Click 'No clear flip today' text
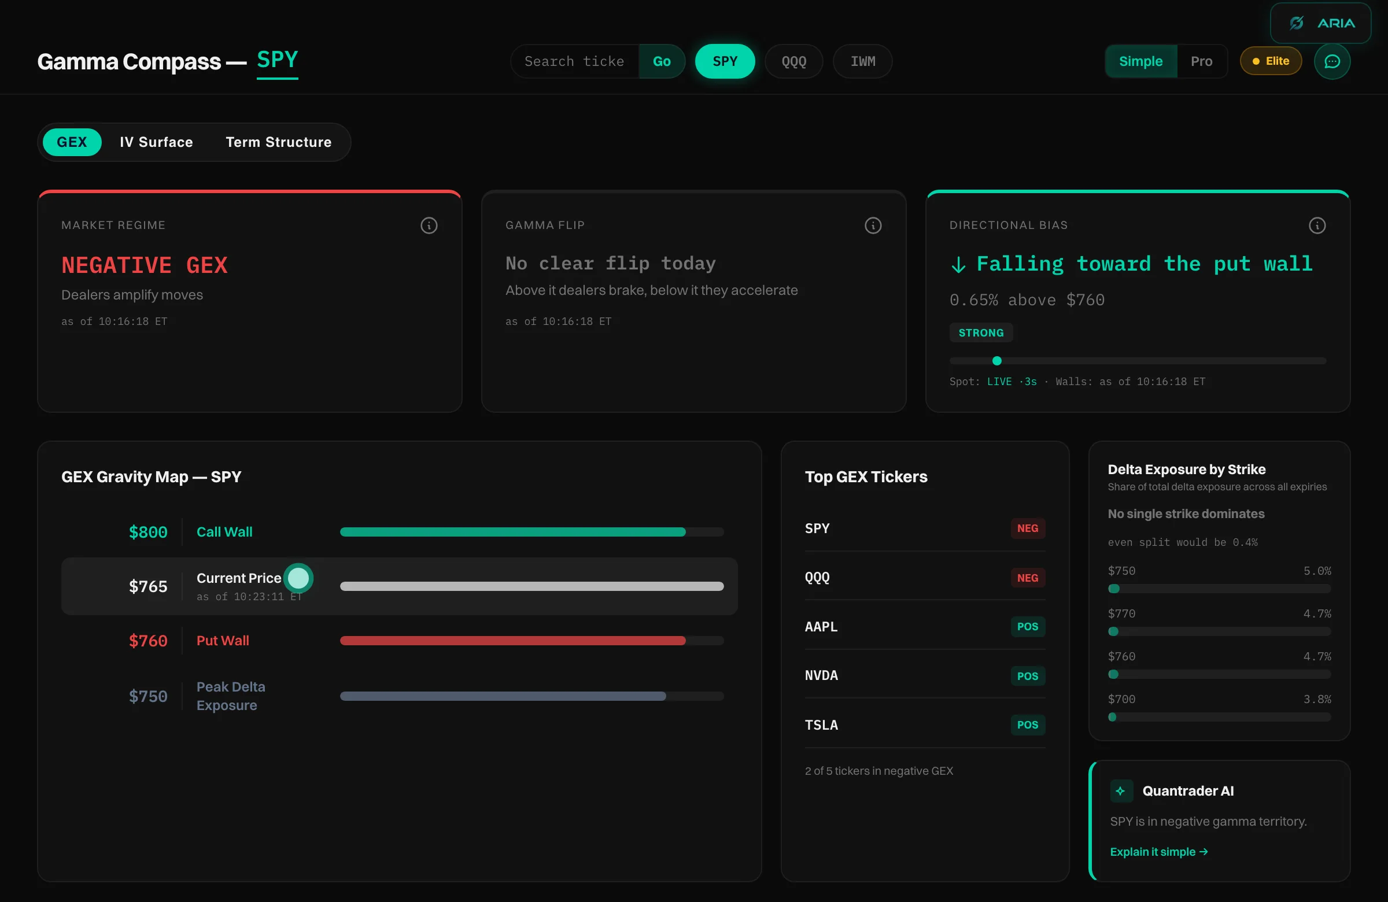Image resolution: width=1388 pixels, height=902 pixels. 611,264
